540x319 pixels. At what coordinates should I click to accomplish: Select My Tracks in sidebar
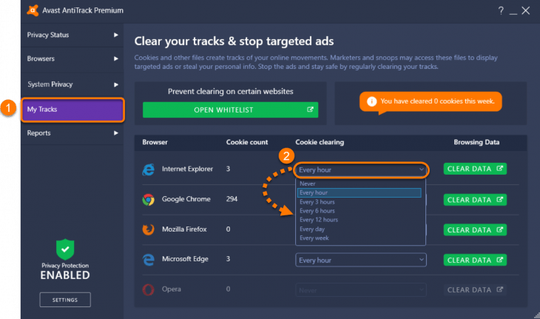click(72, 110)
